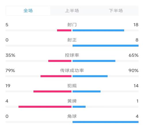144x127 pixels.
Task: Click the pink 犯规 bar showing 19
Action: click(x=52, y=91)
